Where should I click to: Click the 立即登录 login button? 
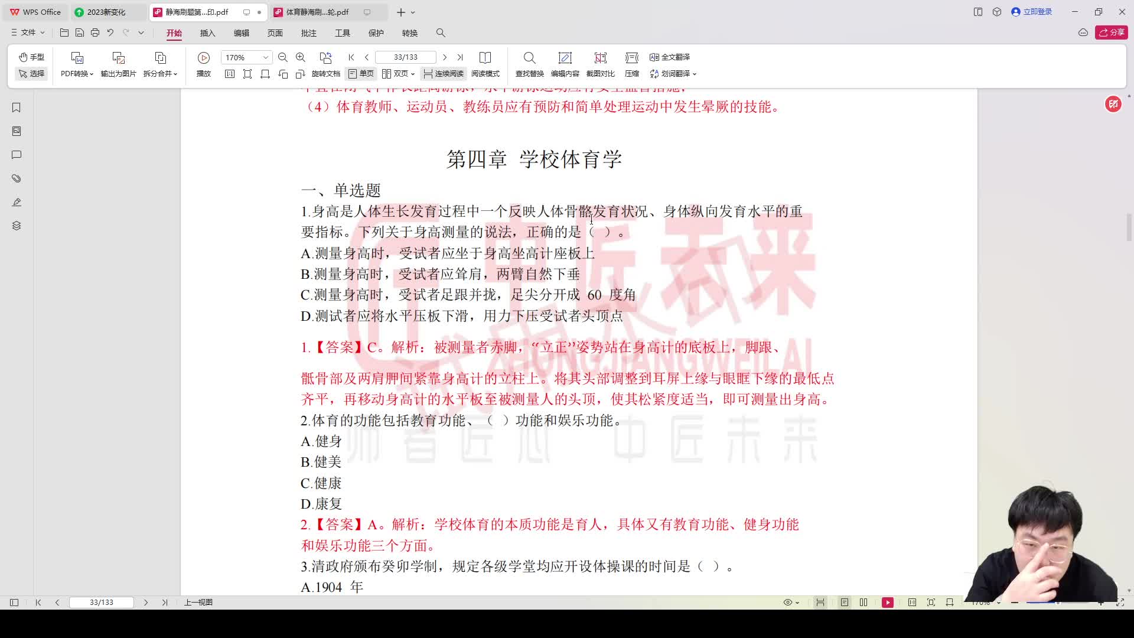pyautogui.click(x=1031, y=11)
